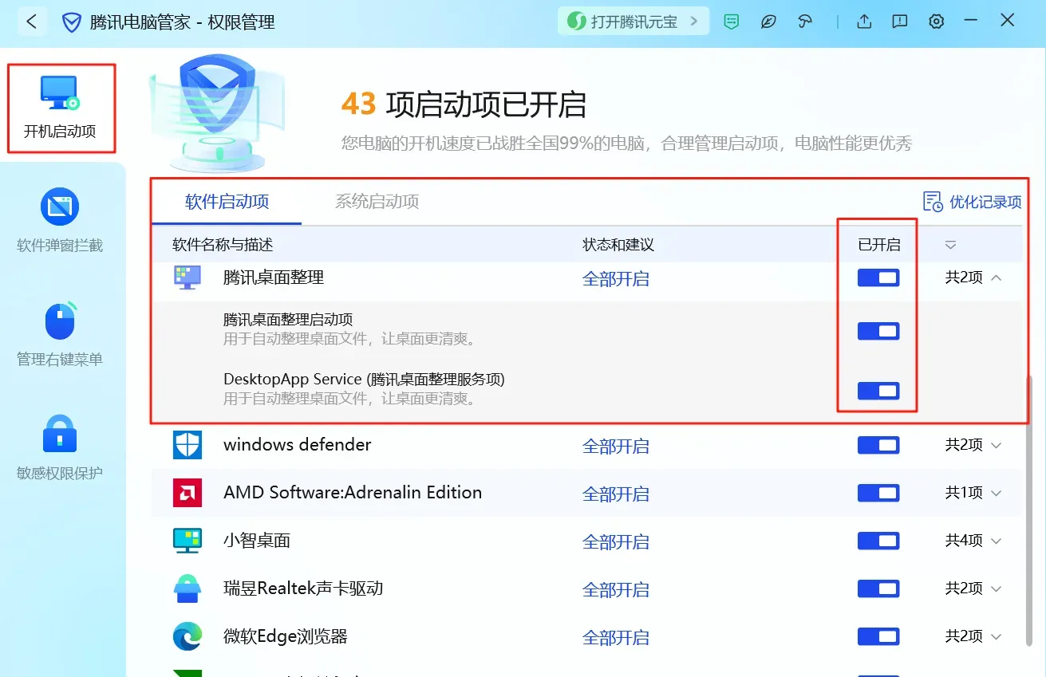Click 全部开启 link for windows defender
The image size is (1046, 677).
(x=616, y=447)
